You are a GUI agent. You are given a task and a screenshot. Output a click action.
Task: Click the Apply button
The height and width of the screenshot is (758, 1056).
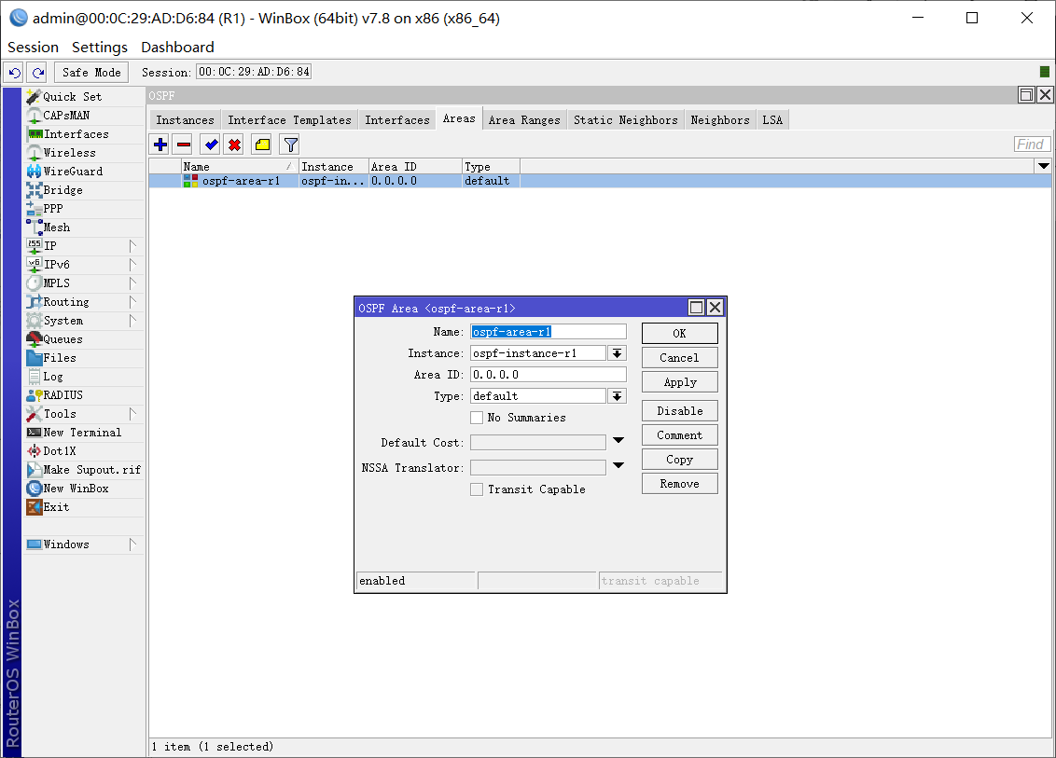(679, 381)
